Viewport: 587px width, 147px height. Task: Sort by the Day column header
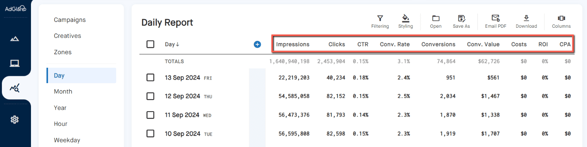click(x=172, y=44)
